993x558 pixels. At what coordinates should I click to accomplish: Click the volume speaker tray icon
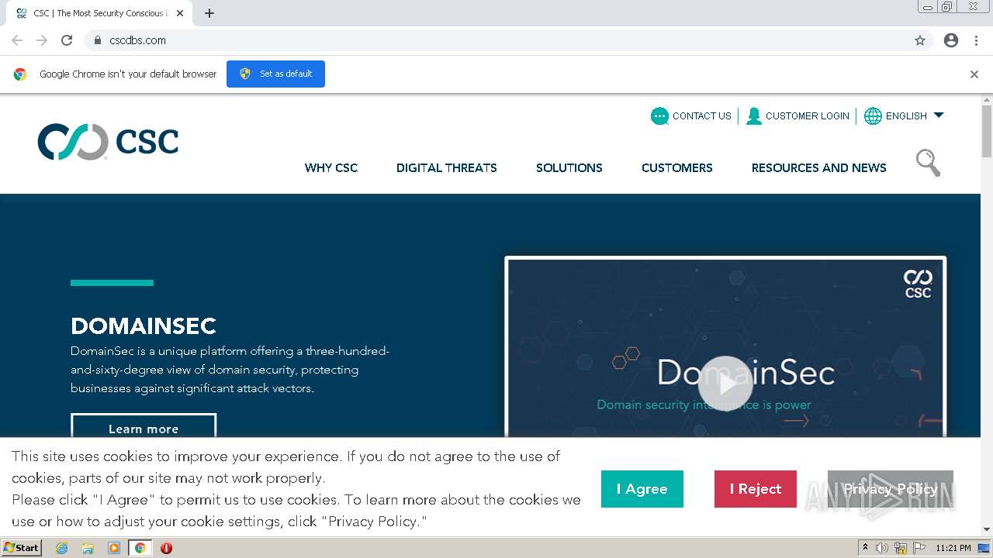tap(882, 548)
